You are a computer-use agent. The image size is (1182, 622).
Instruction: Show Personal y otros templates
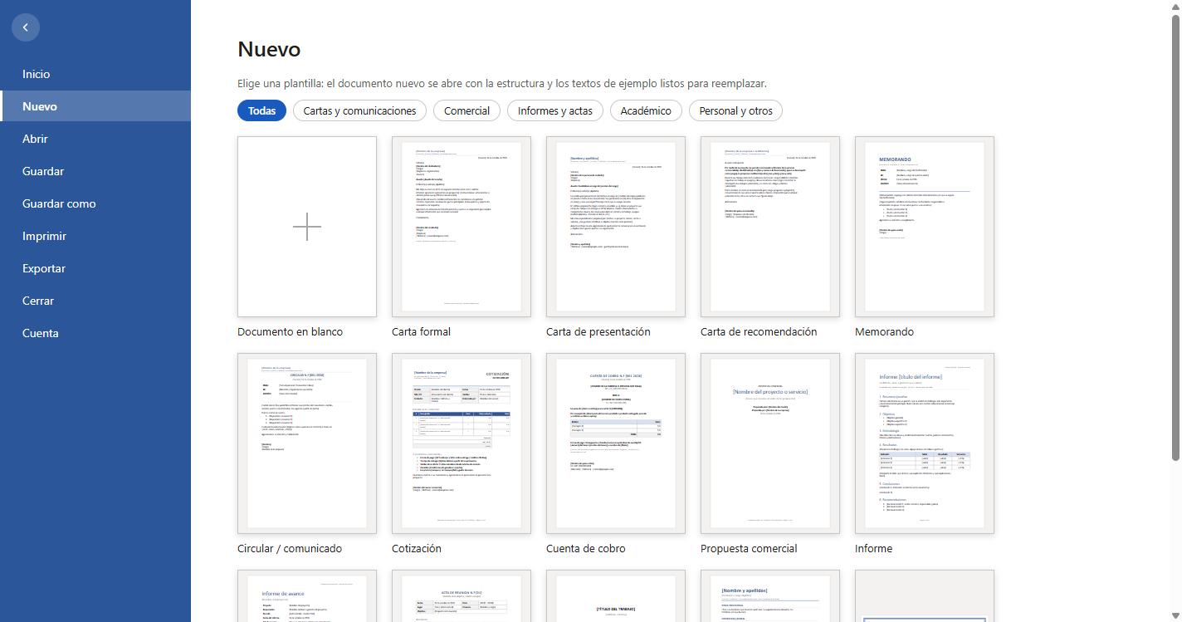tap(735, 110)
